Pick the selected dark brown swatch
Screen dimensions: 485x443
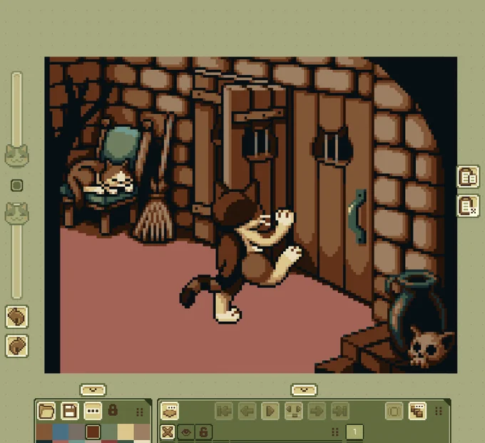tap(93, 432)
